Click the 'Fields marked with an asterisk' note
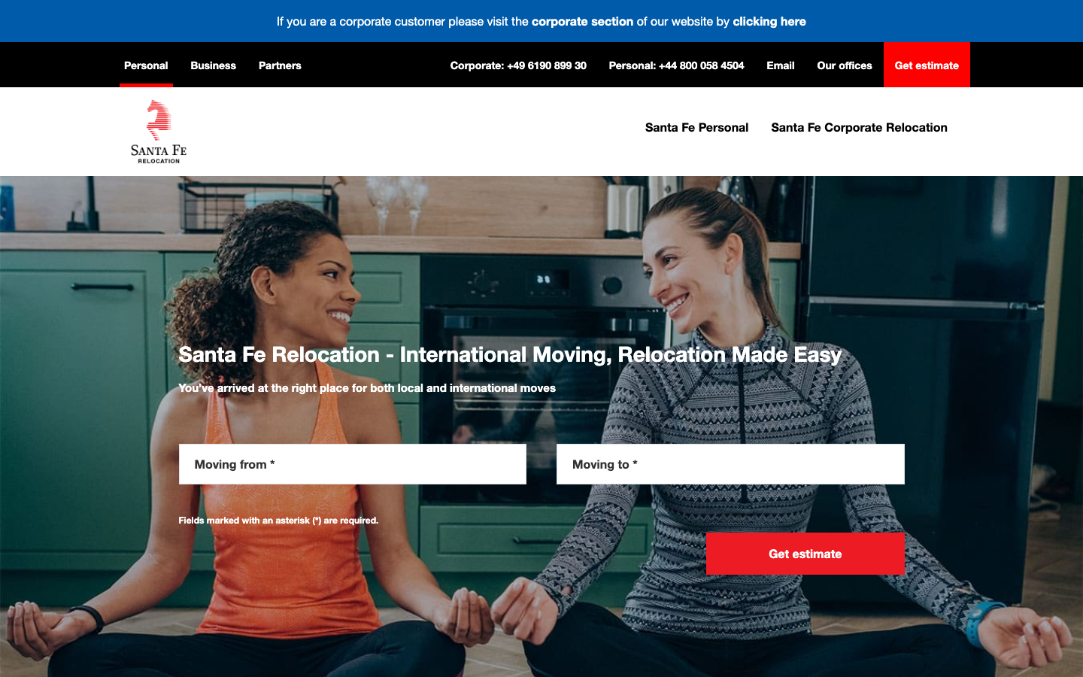 (x=278, y=521)
